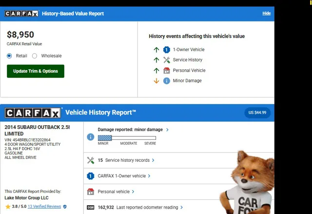Click the $8,950 retail value amount
312x214 pixels.
pyautogui.click(x=20, y=35)
